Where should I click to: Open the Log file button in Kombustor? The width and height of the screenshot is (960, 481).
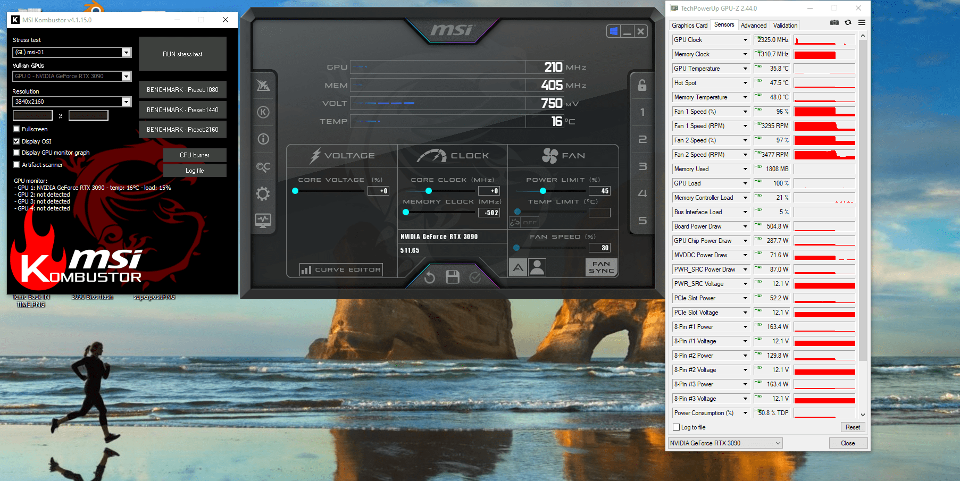[194, 171]
